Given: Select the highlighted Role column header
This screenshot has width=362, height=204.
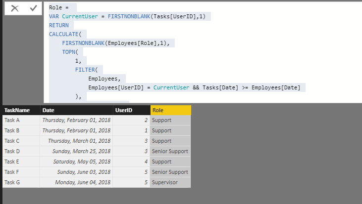Looking at the screenshot, I should [171, 110].
